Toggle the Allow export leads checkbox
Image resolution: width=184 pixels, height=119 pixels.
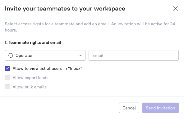click(x=7, y=78)
